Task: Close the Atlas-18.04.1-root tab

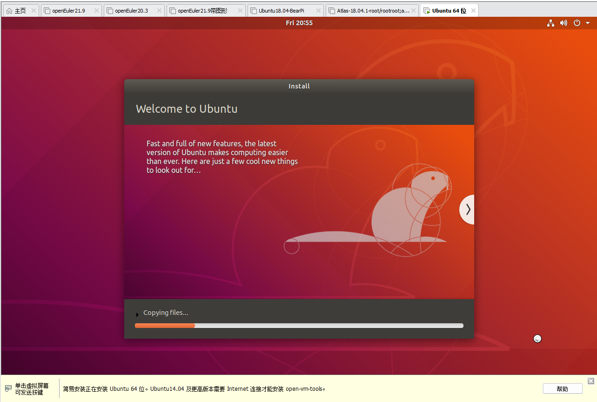Action: click(414, 11)
